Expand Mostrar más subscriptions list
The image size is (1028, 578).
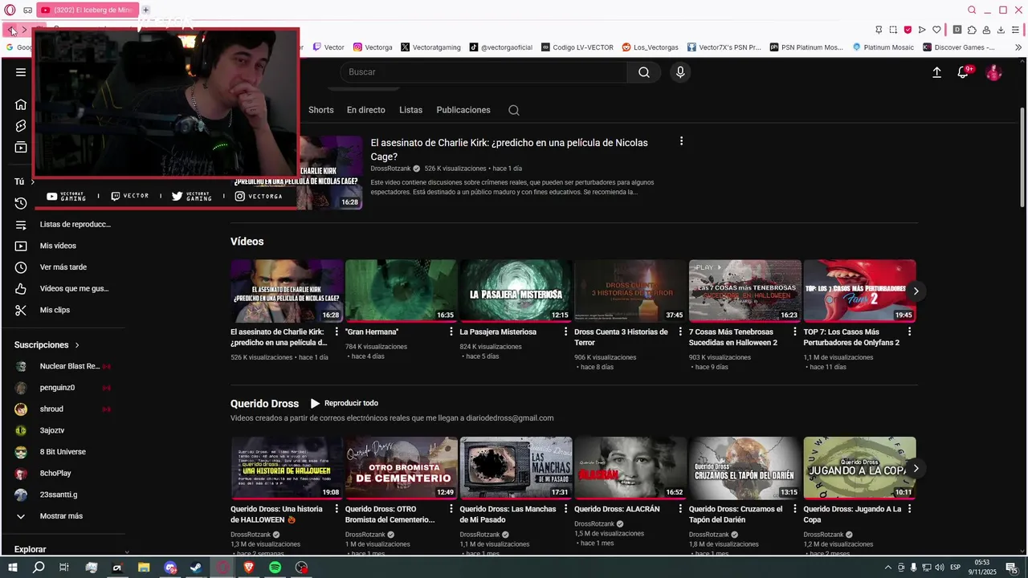[x=62, y=516]
